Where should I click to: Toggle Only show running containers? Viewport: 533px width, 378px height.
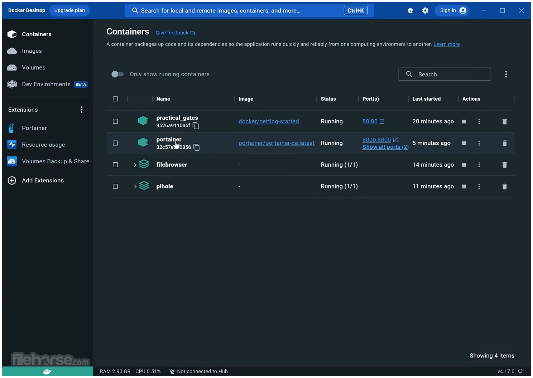point(117,74)
